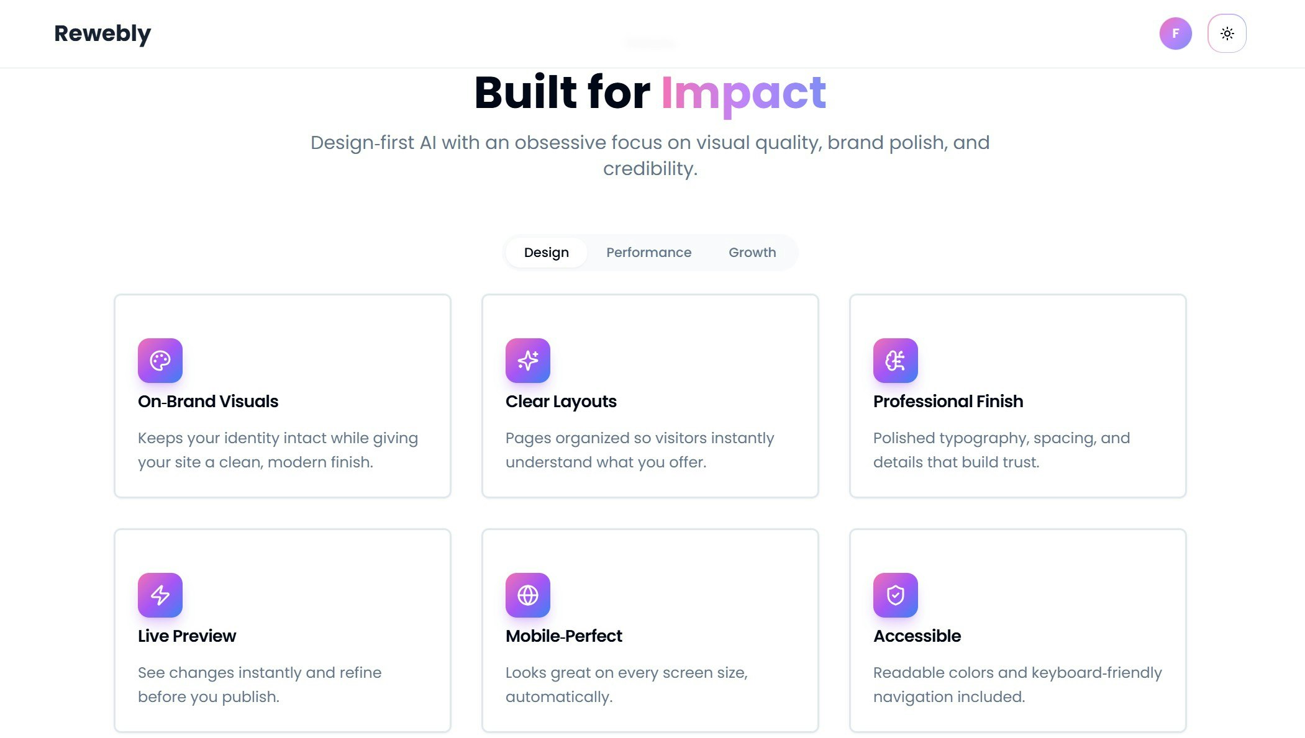The height and width of the screenshot is (738, 1305).
Task: Click the lightning bolt Live Preview icon
Action: tap(160, 595)
